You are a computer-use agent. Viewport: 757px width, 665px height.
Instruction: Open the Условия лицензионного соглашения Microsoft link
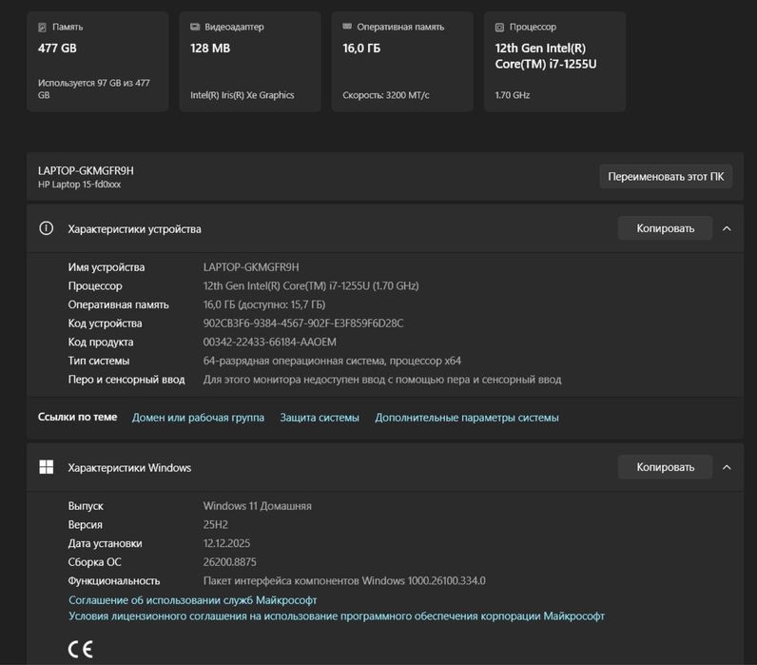tap(337, 616)
